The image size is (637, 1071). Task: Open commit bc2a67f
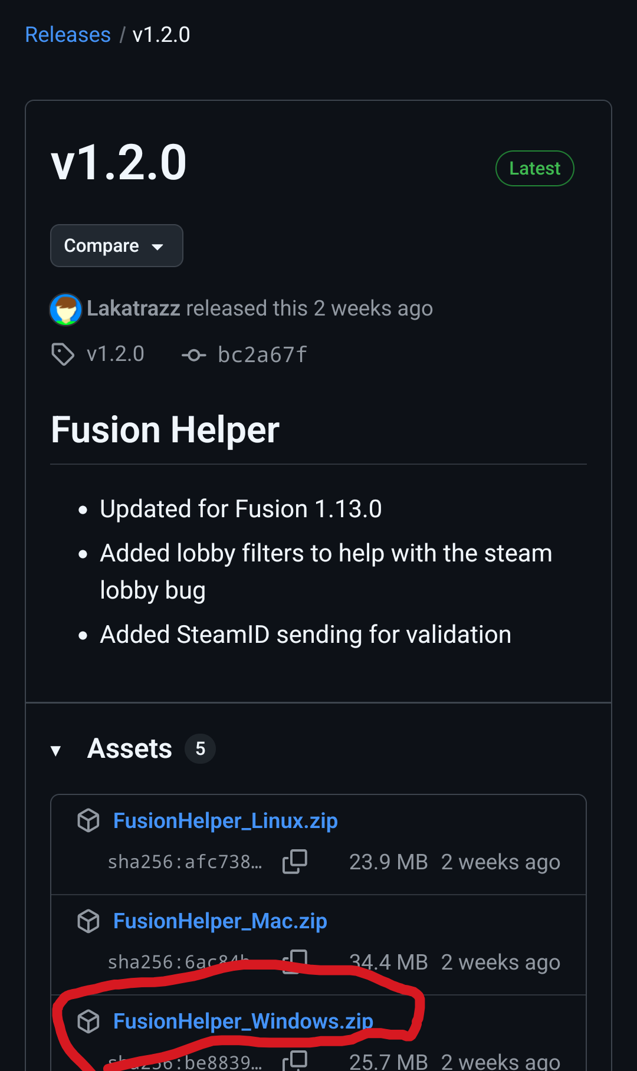[262, 355]
